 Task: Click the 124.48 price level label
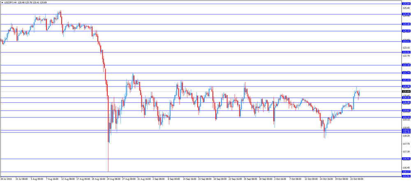click(x=406, y=24)
